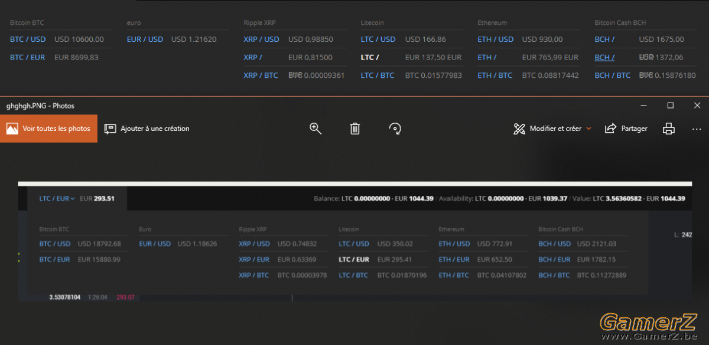Click the USD 1675,00 value
Screen dimensions: 709x345
(662, 40)
